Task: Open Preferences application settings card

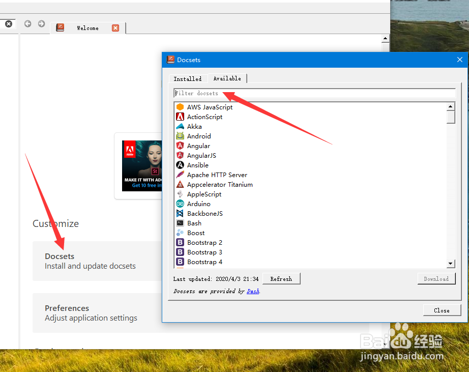Action: click(x=97, y=313)
